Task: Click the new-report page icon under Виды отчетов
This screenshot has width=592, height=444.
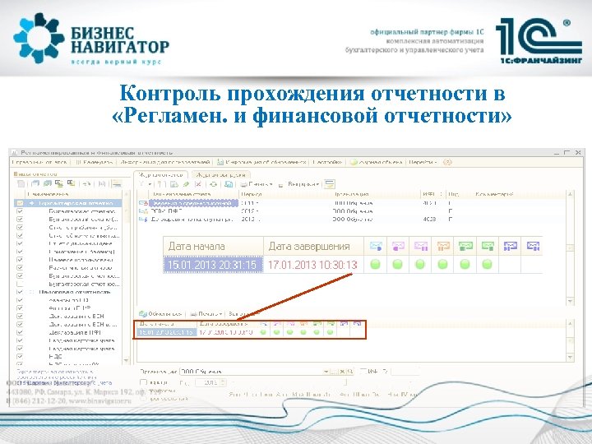Action: pyautogui.click(x=21, y=184)
